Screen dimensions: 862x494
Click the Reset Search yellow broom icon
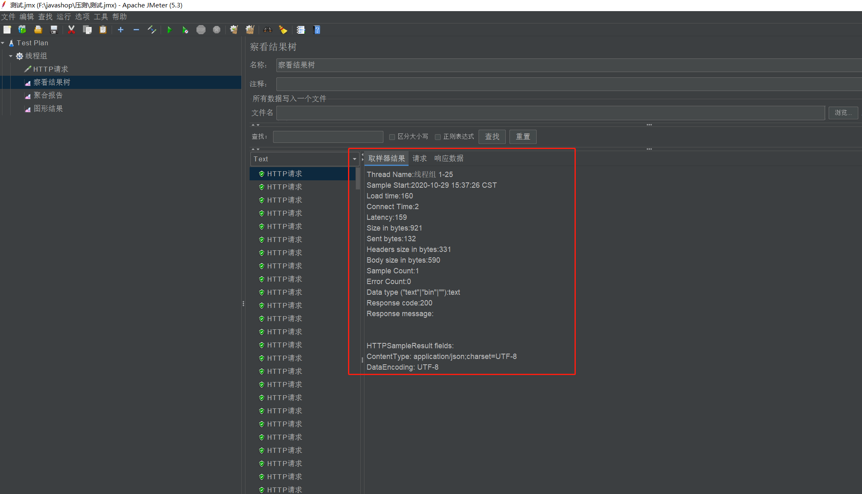point(283,30)
